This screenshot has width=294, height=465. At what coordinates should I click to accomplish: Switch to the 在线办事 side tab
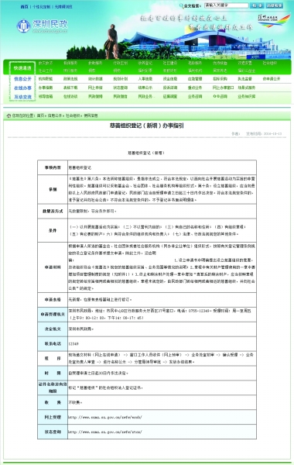(x=22, y=88)
